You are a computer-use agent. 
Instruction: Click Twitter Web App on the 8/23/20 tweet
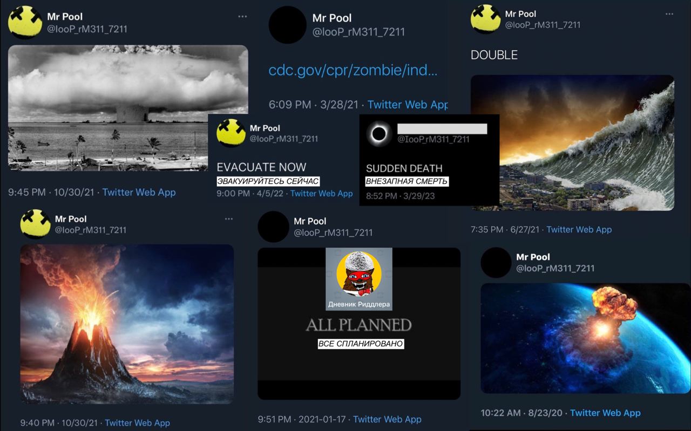[605, 413]
